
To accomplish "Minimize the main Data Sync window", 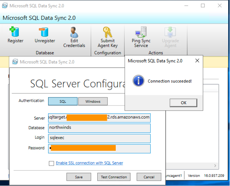I will coord(186,6).
